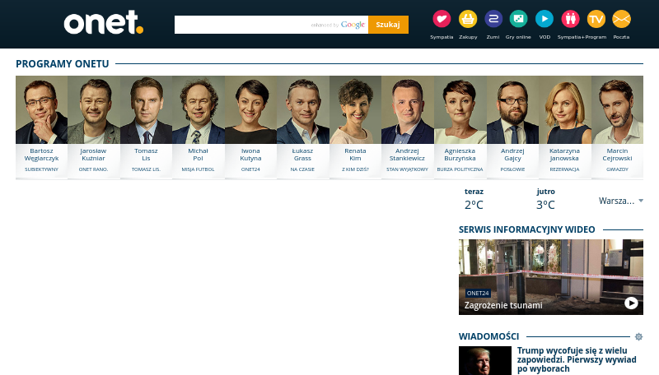Open Katarzyna Janowska's photo
The height and width of the screenshot is (375, 659).
pyautogui.click(x=565, y=110)
